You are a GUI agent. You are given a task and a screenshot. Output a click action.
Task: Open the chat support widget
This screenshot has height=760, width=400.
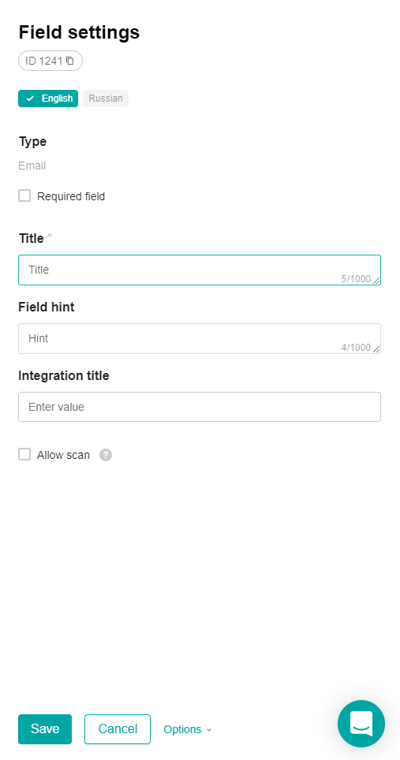coord(361,724)
